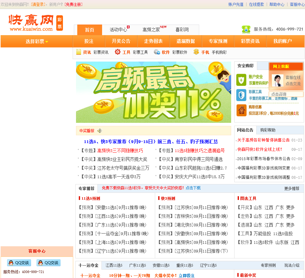
Task: Open the 喜彩网 tab
Action: coord(182,30)
